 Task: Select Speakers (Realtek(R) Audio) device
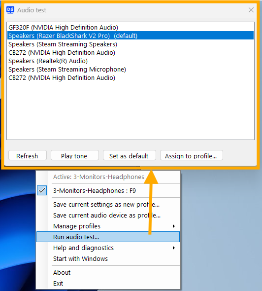pyautogui.click(x=131, y=61)
